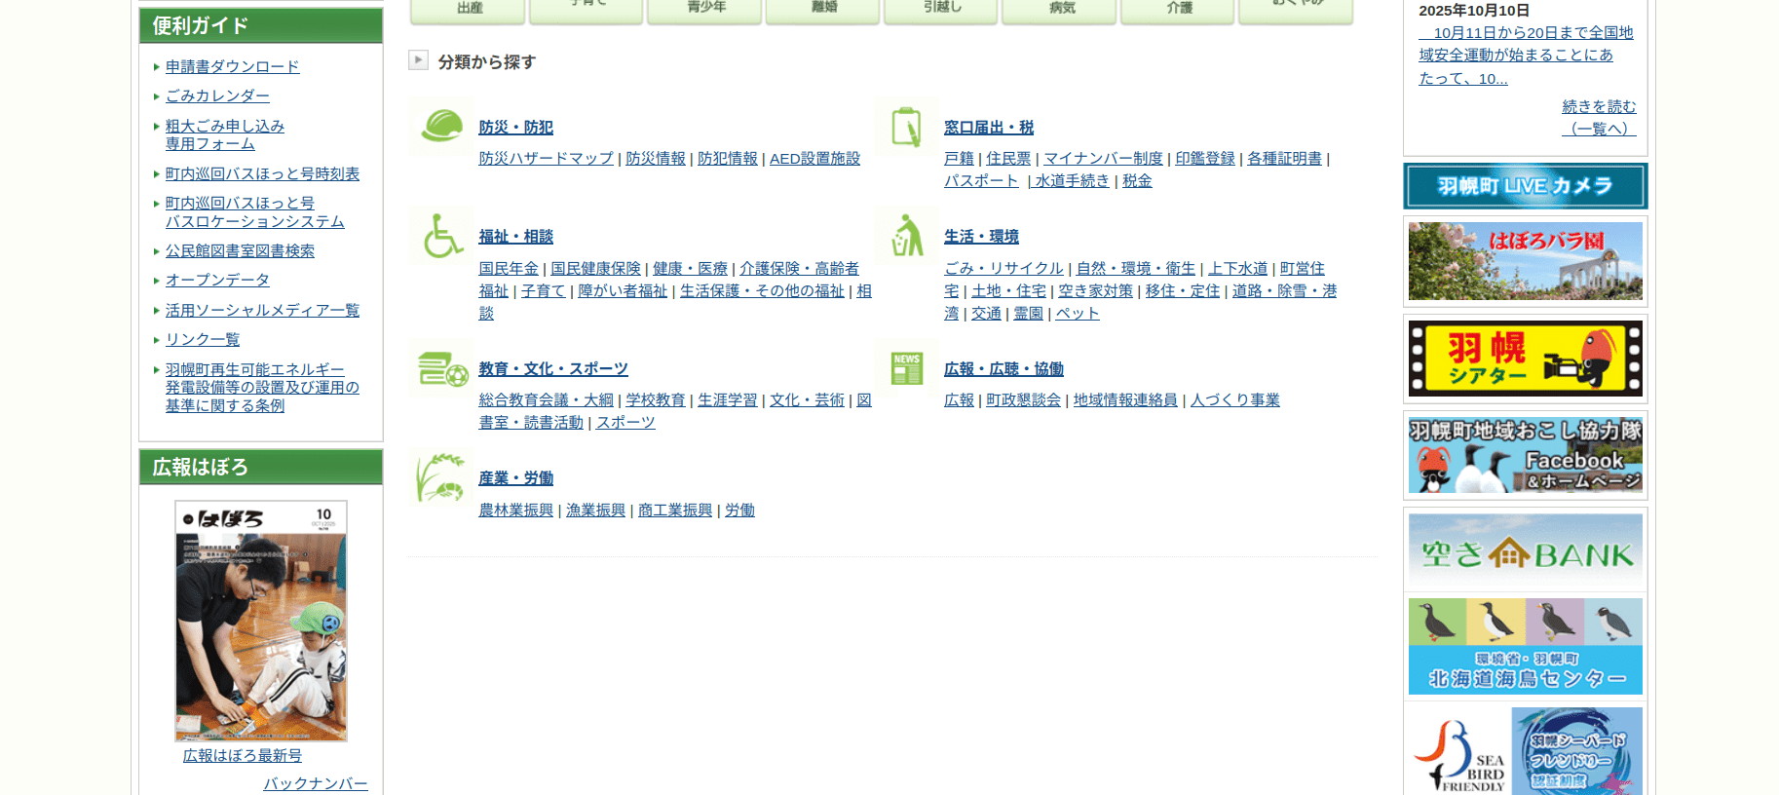1779x795 pixels.
Task: Open the 羽幌シアター banner
Action: 1525,359
